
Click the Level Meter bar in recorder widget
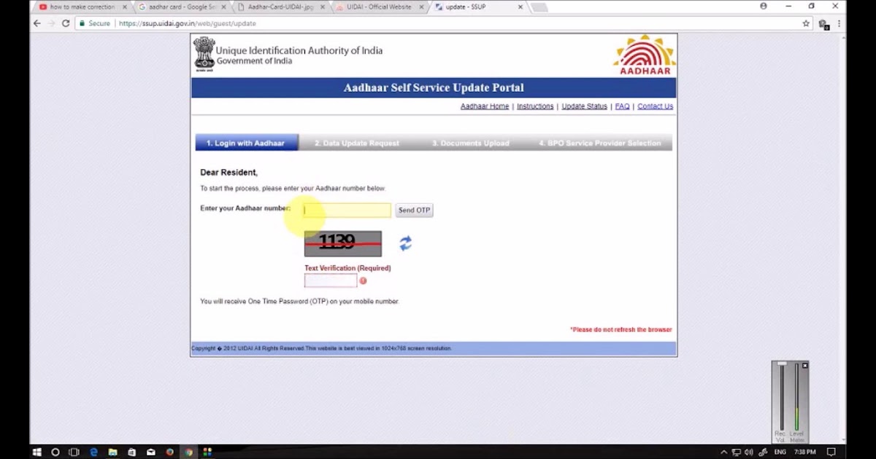point(796,397)
